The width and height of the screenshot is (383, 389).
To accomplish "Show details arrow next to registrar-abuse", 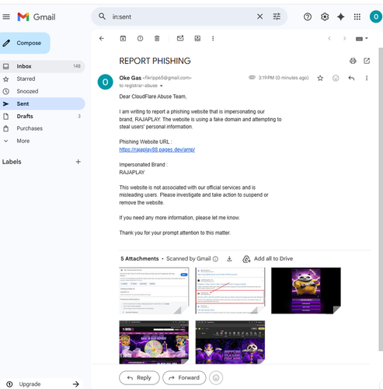I will (161, 86).
